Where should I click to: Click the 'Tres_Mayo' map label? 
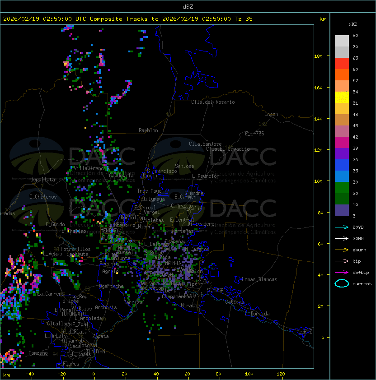coord(149,191)
